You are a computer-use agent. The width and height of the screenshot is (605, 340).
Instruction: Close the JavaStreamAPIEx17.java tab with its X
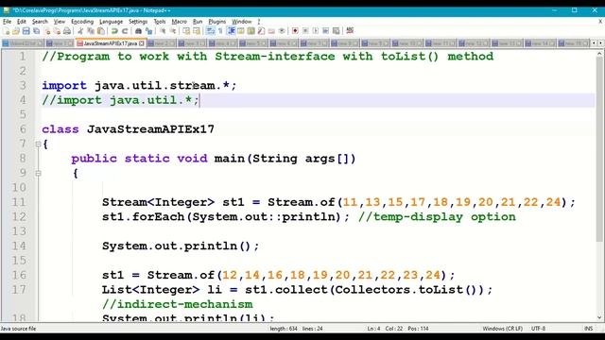(x=142, y=43)
